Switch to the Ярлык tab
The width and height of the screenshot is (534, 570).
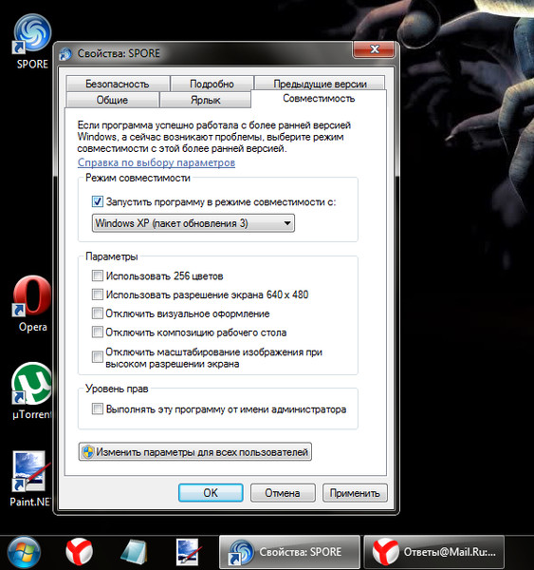205,100
